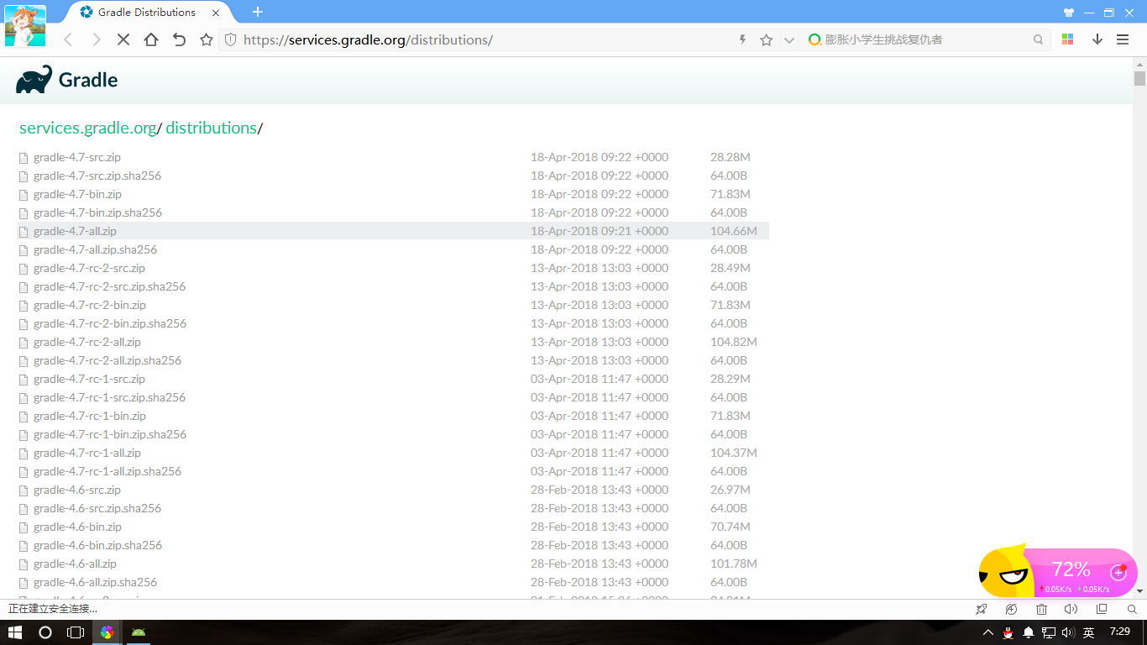Image resolution: width=1147 pixels, height=645 pixels.
Task: Click the user avatar in the browser corner
Action: 25,25
